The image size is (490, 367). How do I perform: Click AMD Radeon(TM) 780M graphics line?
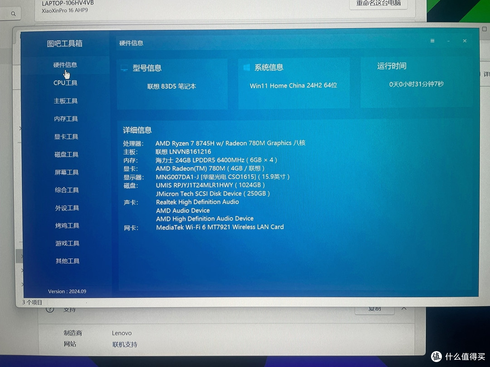pos(210,169)
